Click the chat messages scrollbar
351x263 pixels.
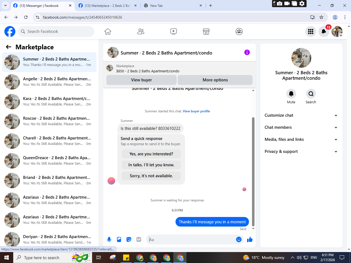pos(253,171)
